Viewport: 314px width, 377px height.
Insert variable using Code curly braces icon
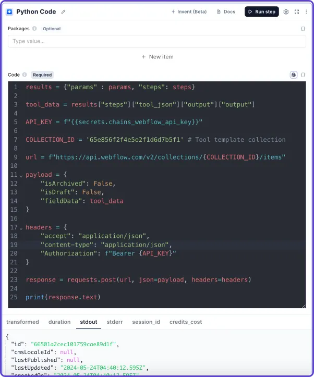303,75
